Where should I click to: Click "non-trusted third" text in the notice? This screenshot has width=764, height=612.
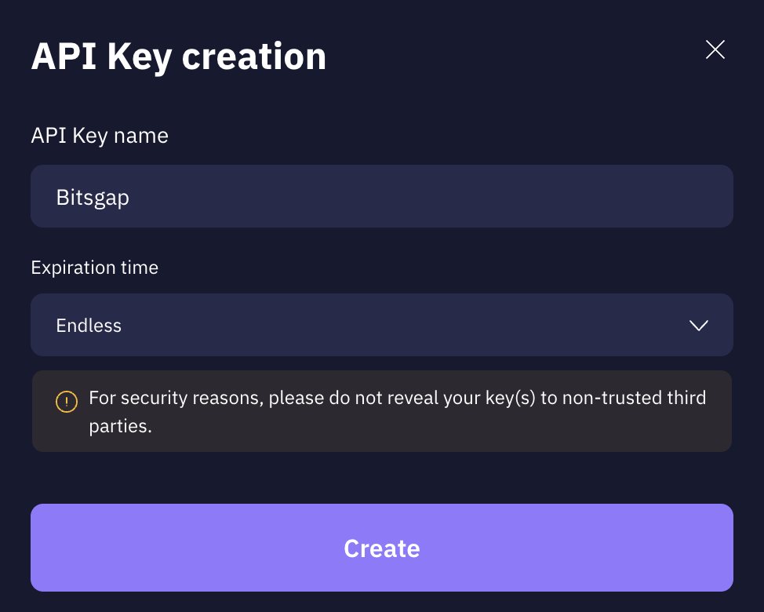[635, 398]
